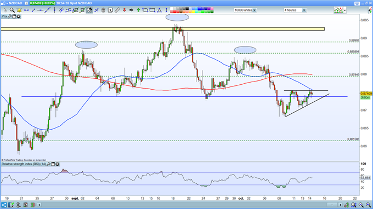
Task: Select the rectangle drawing tool
Action: pos(152,10)
